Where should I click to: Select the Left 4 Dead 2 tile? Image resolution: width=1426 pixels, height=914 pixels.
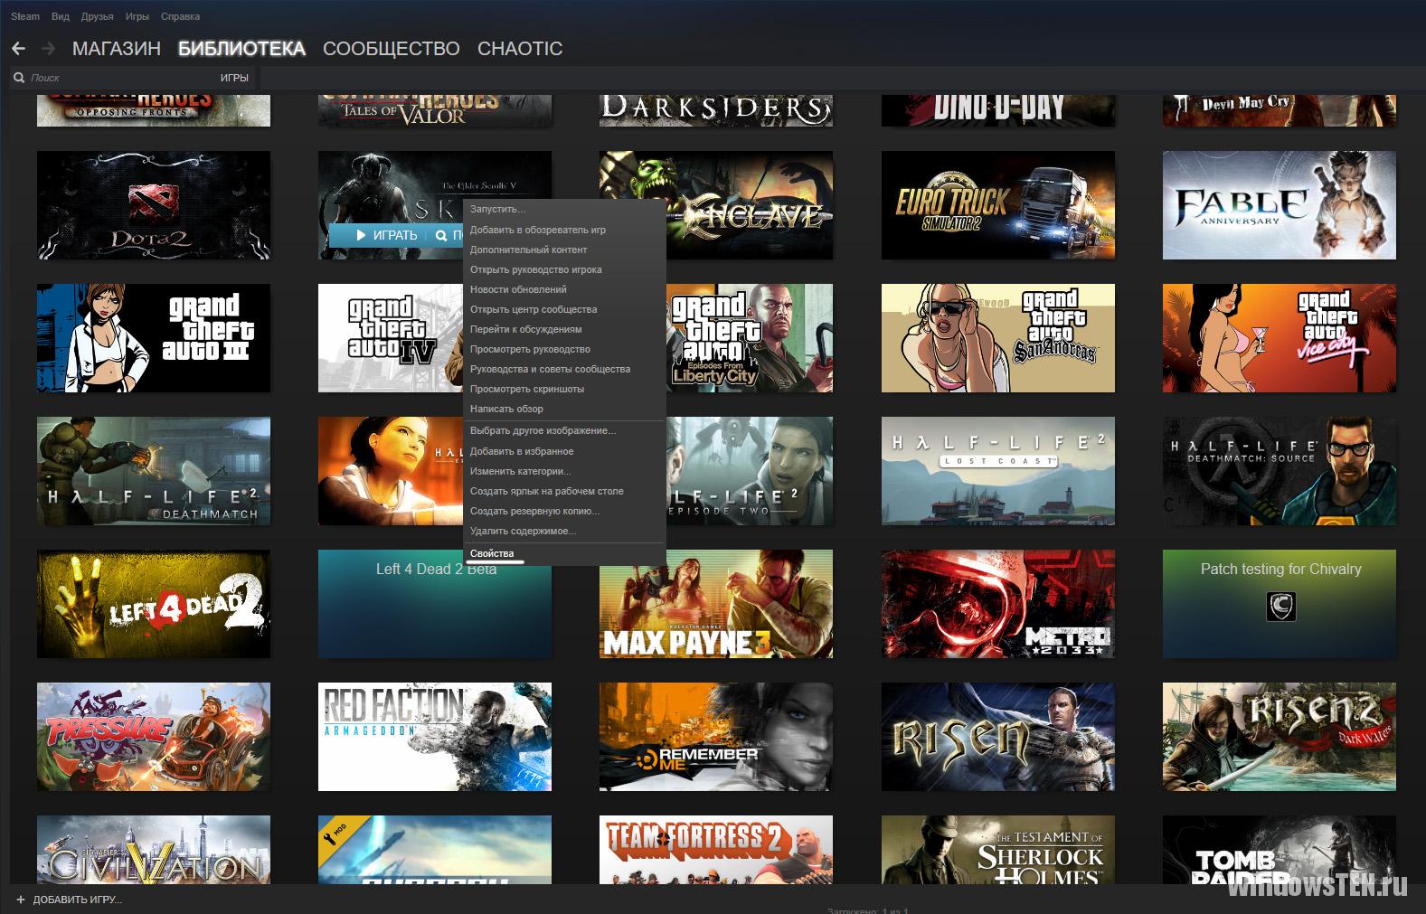154,604
